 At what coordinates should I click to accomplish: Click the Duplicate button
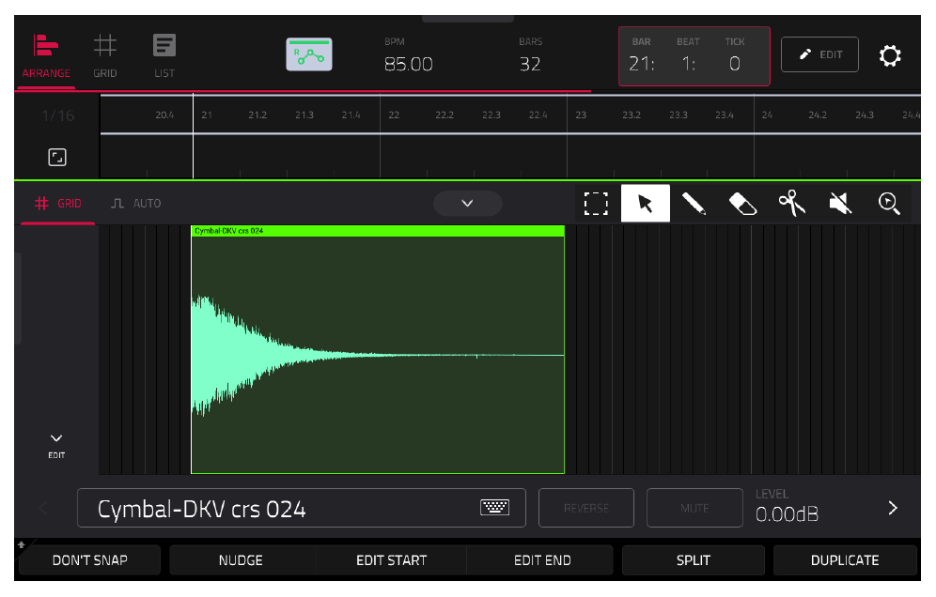pos(845,560)
